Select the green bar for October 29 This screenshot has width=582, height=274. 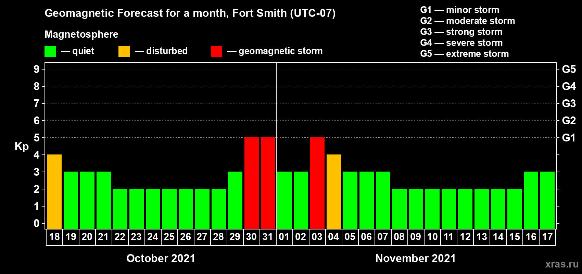pyautogui.click(x=235, y=200)
